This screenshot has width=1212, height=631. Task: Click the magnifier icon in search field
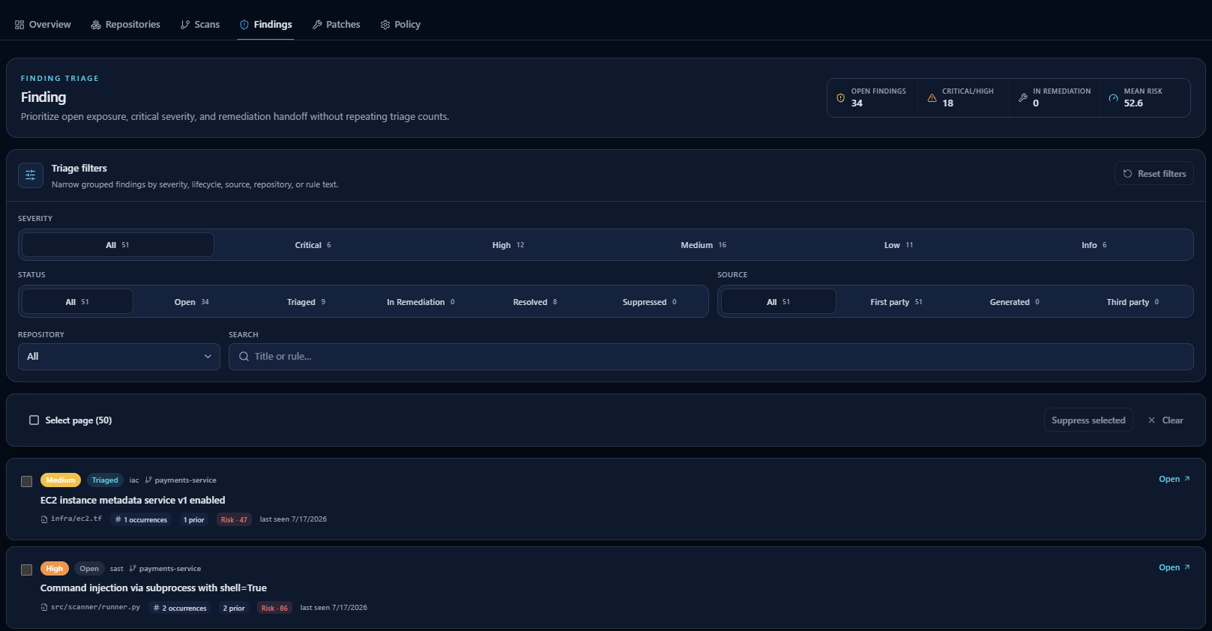(x=244, y=357)
